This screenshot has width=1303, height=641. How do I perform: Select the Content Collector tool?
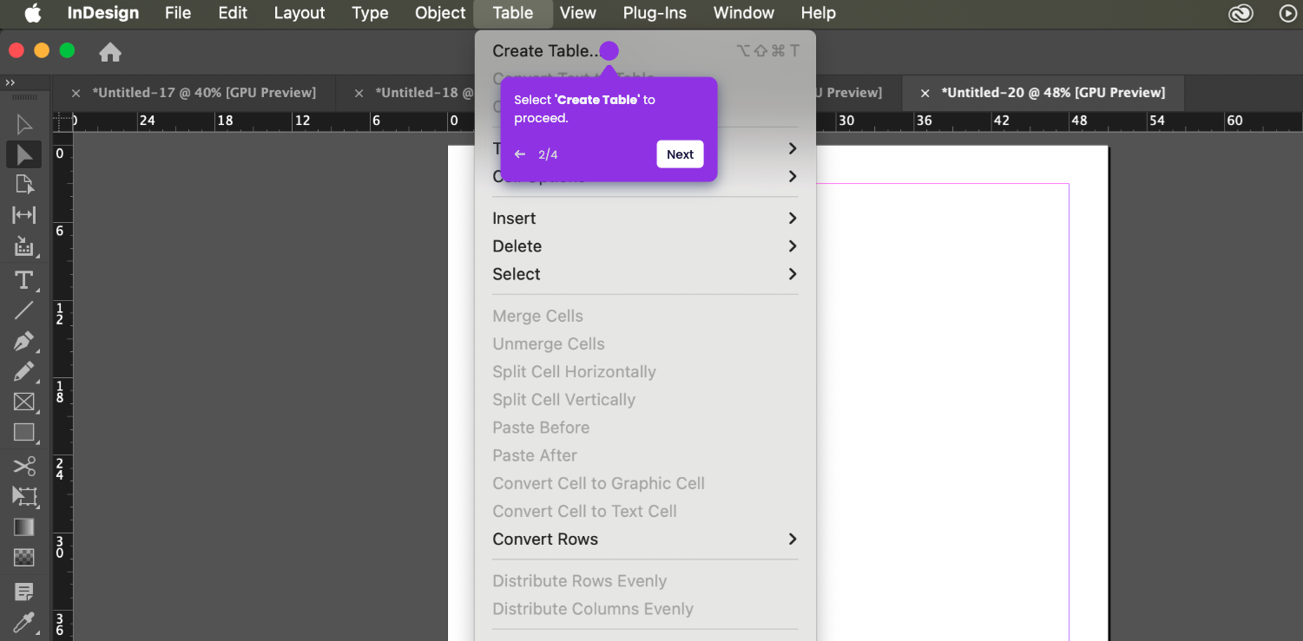coord(24,246)
